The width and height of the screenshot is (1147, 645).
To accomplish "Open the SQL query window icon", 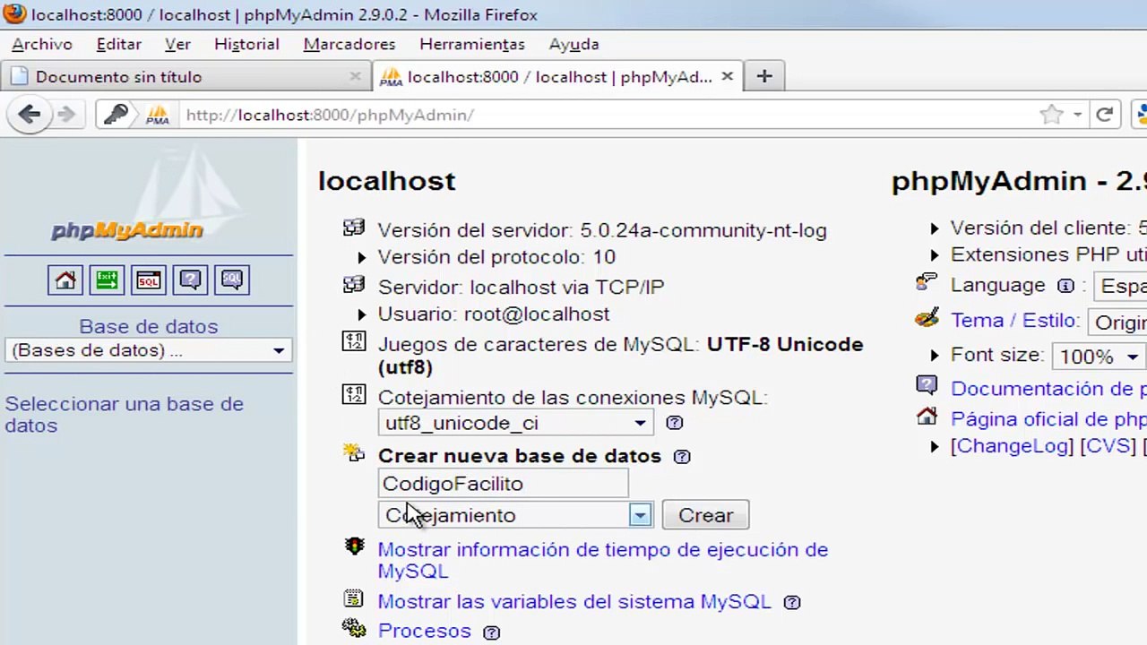I will (149, 280).
